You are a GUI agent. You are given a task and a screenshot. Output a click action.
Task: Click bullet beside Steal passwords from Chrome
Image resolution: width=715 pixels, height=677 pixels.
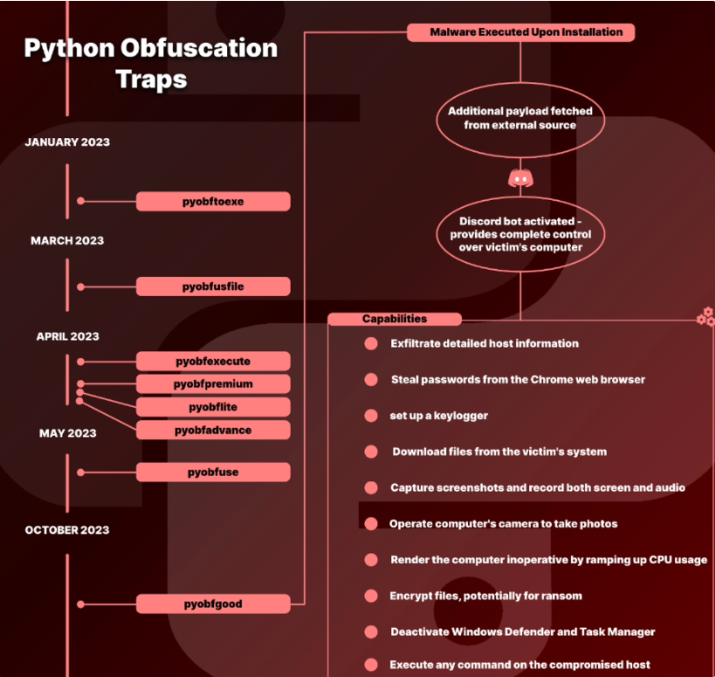tap(371, 380)
